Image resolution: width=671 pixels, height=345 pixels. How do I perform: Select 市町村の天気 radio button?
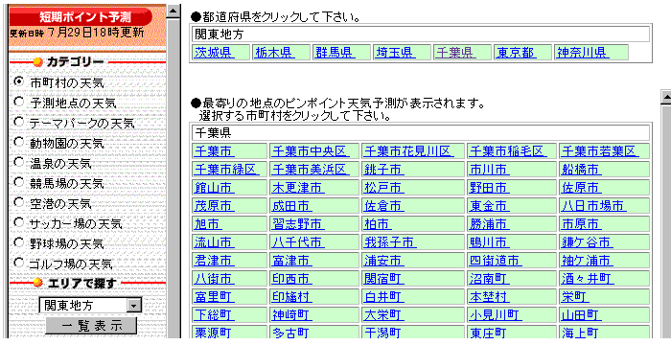pos(19,80)
